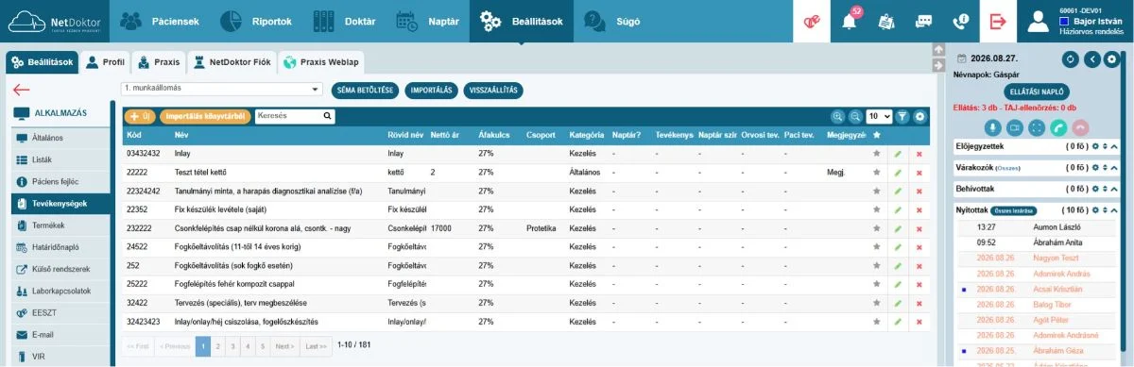
Task: Toggle star on Inlay/onlay/héj csiszolása row
Action: tap(877, 322)
